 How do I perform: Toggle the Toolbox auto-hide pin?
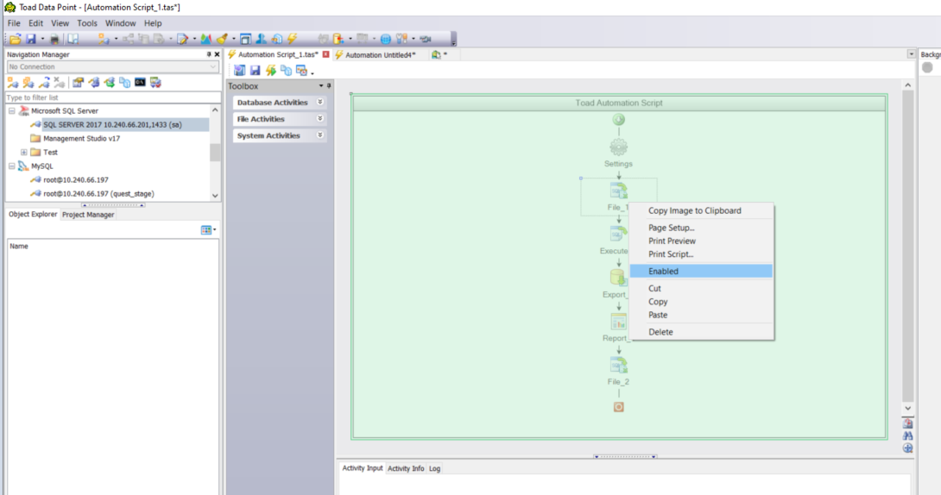click(329, 86)
